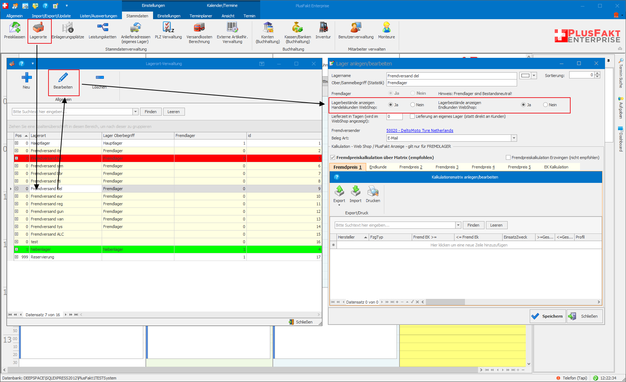Screen dimensions: 626x382
Task: Click Bearbeiten in Lagerort-Verwaltung
Action: tap(63, 81)
